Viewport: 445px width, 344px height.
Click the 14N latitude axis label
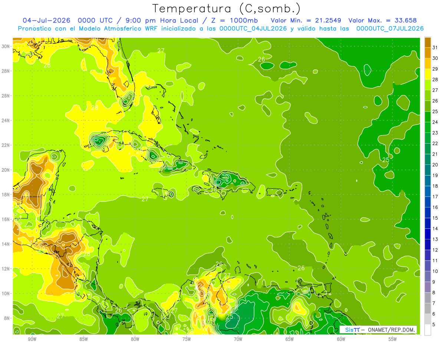6,244
